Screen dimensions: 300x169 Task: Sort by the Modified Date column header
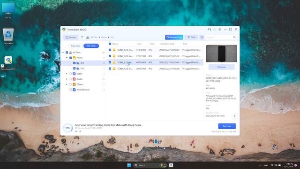point(167,44)
